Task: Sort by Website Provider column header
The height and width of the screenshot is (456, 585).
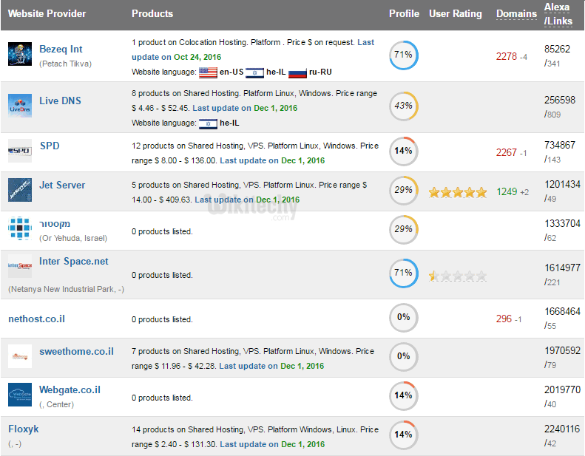Action: pos(47,14)
